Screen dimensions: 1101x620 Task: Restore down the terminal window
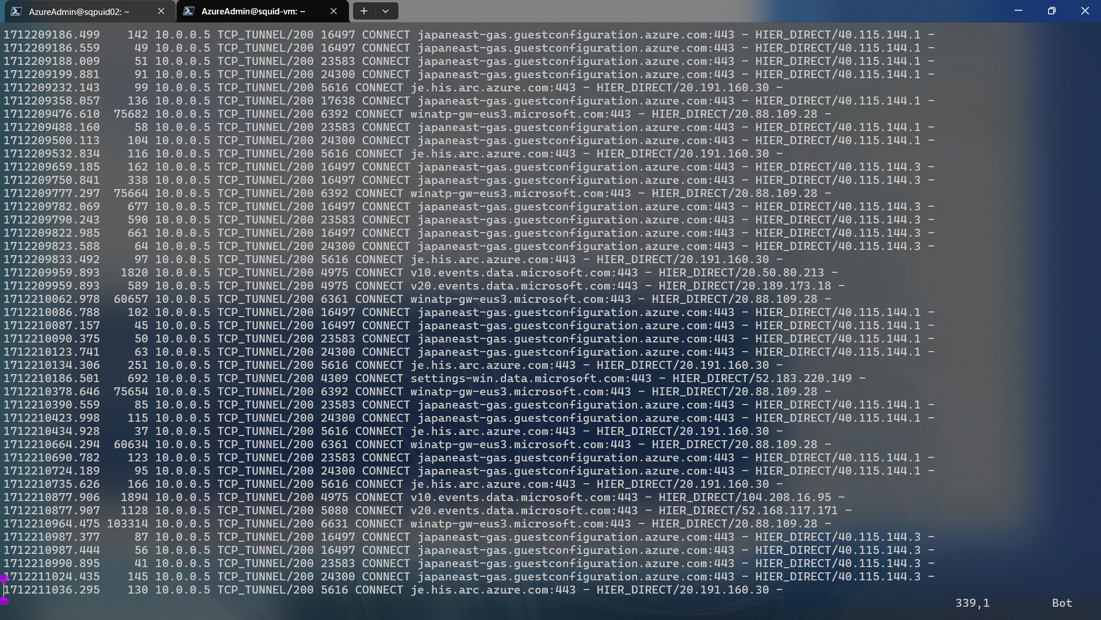coord(1052,11)
